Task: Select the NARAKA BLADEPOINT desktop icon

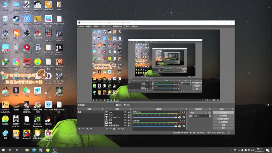Action: tap(27, 64)
